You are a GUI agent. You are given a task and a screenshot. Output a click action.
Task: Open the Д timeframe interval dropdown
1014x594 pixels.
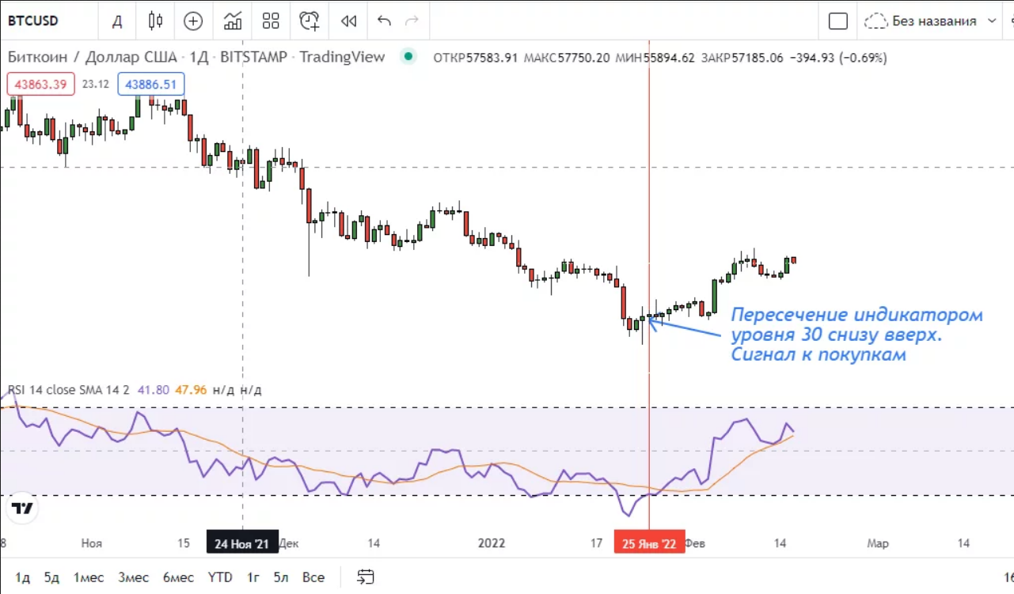coord(117,21)
